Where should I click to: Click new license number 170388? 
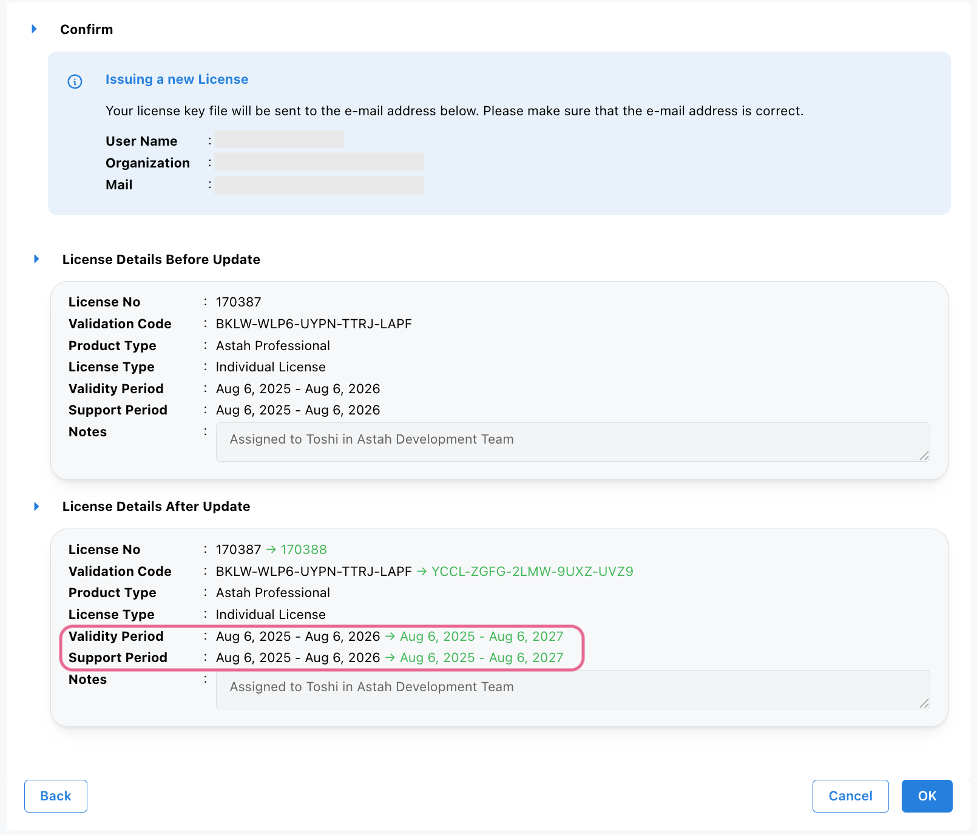point(303,550)
